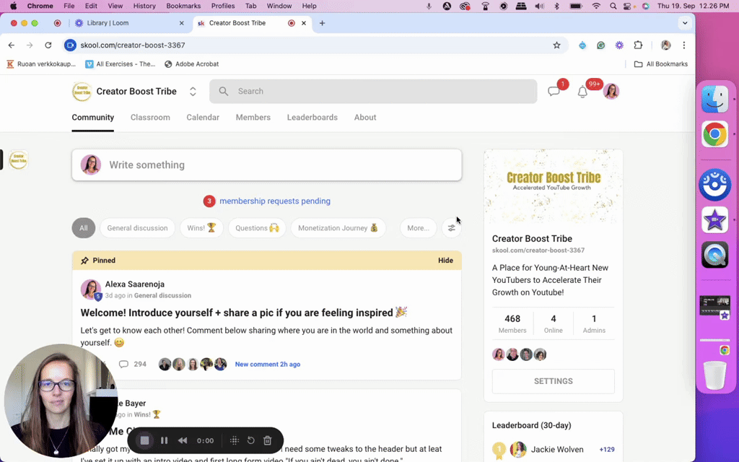Viewport: 739px width, 462px height.
Task: Go back to previous page
Action: (12, 45)
